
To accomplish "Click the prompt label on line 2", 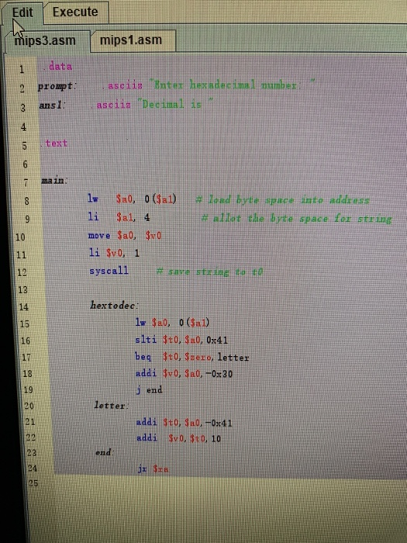I will point(57,86).
